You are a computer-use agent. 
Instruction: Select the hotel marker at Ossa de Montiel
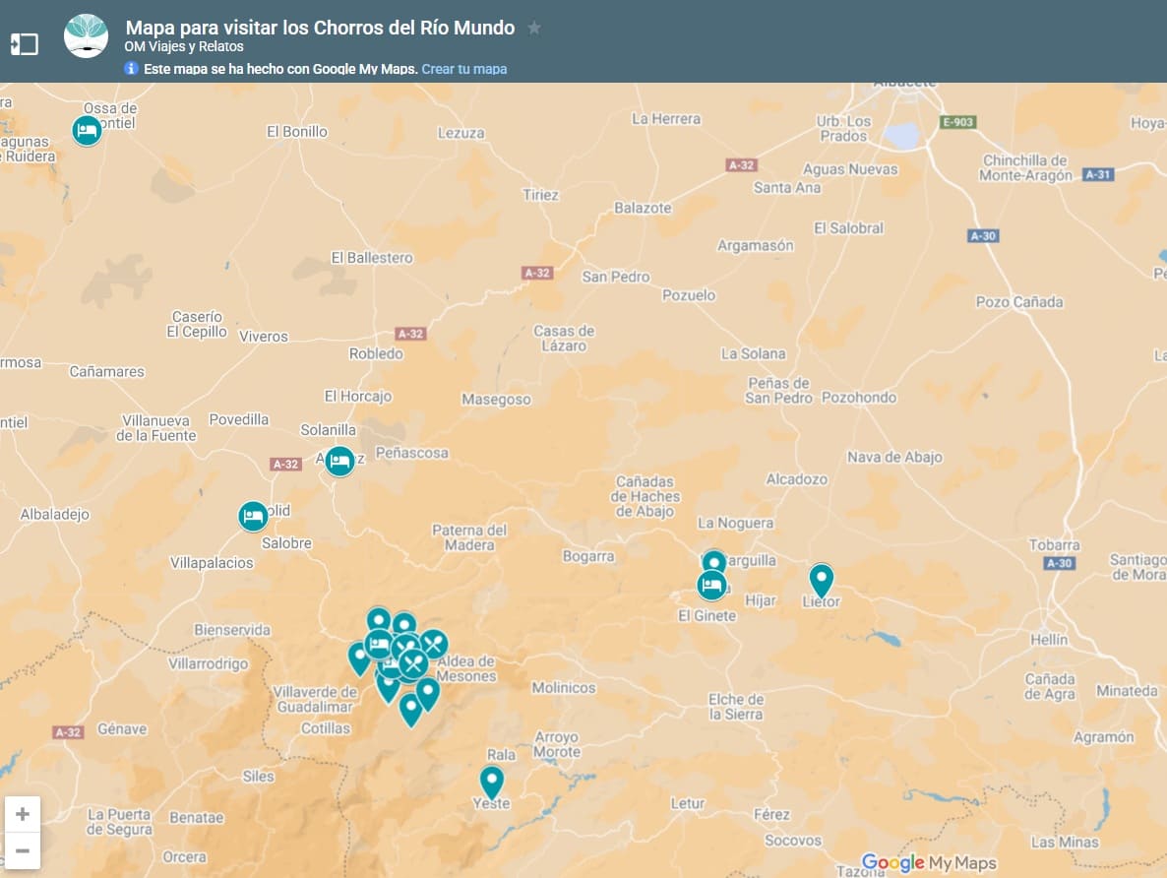[x=87, y=130]
